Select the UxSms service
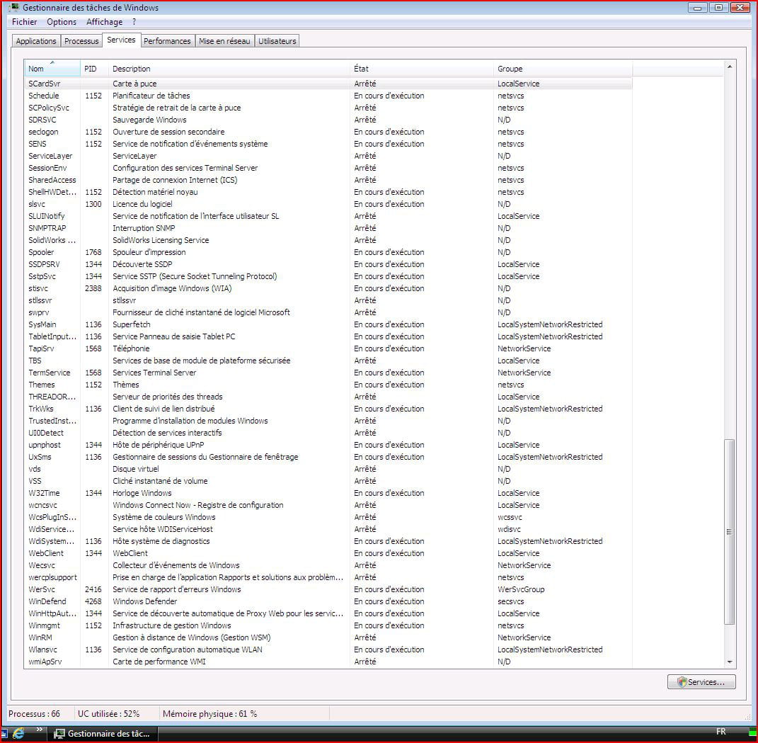 click(328, 457)
